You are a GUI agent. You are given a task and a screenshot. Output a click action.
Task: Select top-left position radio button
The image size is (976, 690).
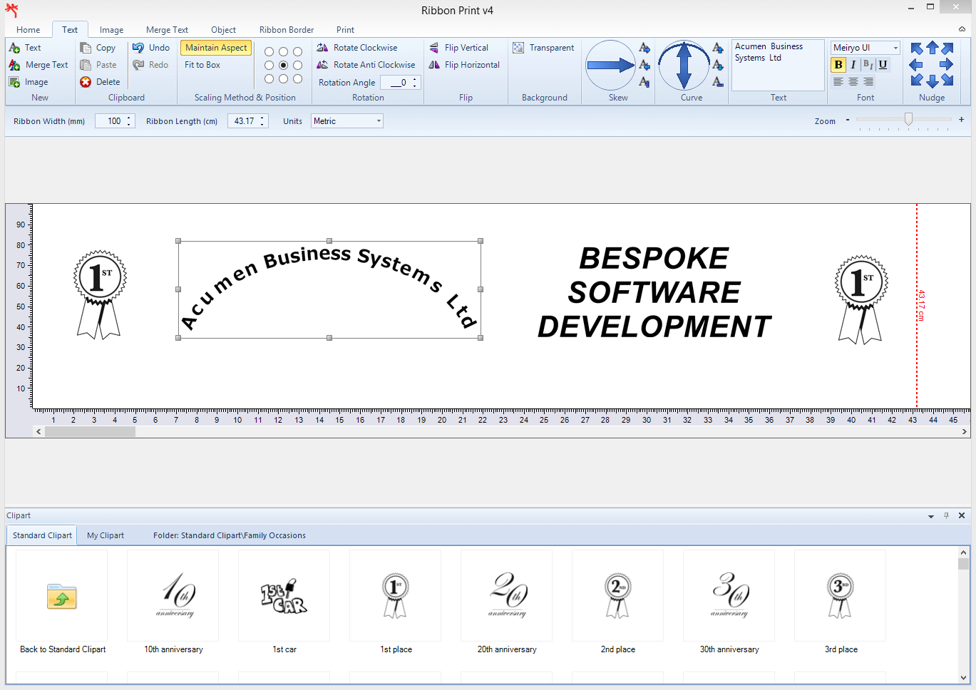click(269, 52)
